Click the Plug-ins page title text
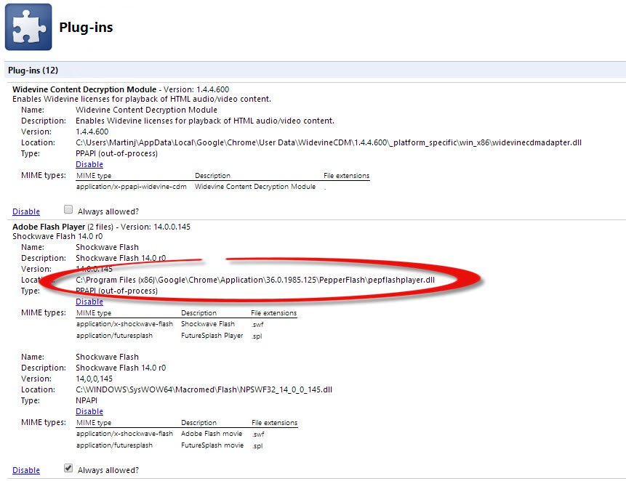This screenshot has width=626, height=481. click(86, 28)
